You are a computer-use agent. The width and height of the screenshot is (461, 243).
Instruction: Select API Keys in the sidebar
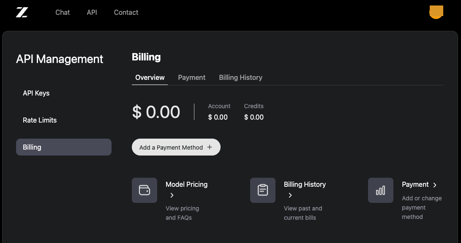[x=36, y=93]
